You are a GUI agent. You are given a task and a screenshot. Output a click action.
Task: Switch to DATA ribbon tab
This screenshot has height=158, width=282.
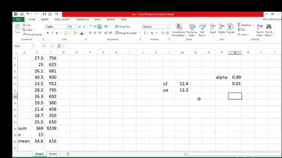[x=97, y=19]
